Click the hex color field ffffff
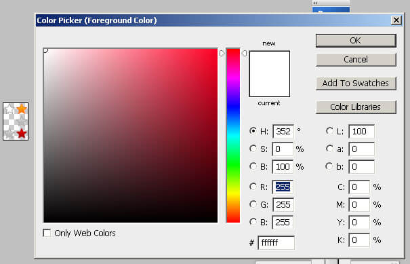This screenshot has height=264, width=410. (x=276, y=243)
